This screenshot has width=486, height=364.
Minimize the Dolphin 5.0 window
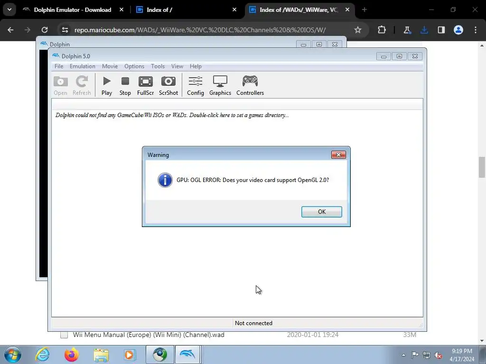point(383,56)
